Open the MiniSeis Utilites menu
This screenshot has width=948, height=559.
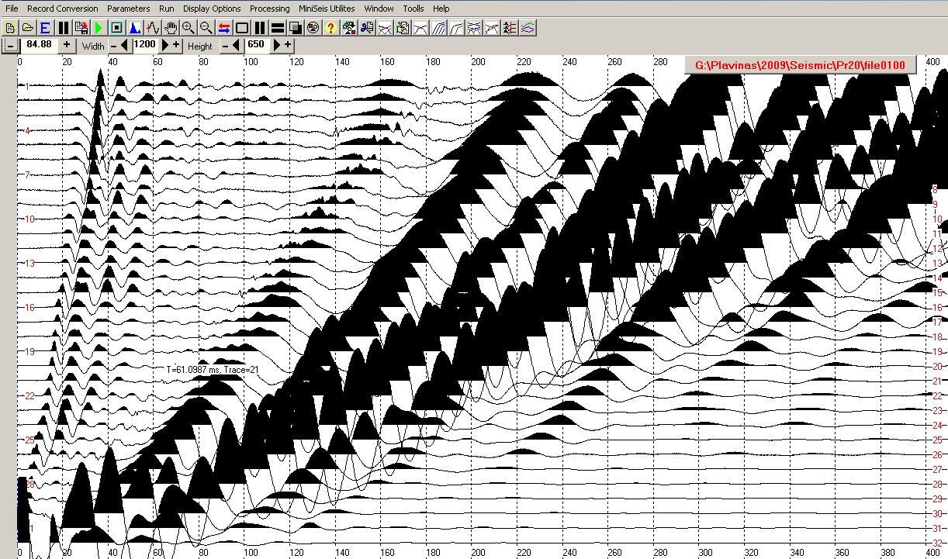327,9
